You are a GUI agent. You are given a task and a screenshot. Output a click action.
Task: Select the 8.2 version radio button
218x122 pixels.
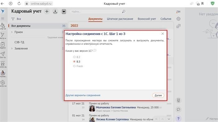point(74,57)
